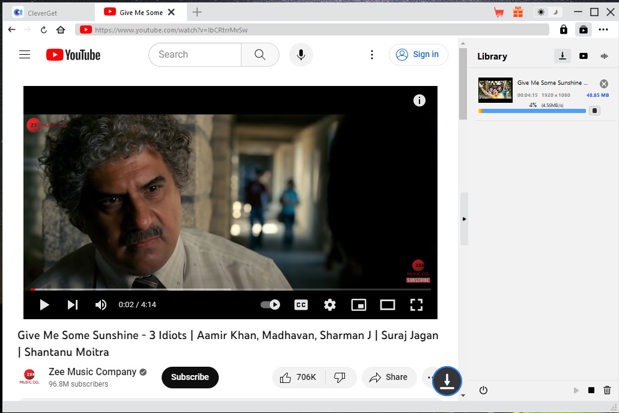Image resolution: width=619 pixels, height=413 pixels.
Task: Search with YouTube voice microphone icon
Action: click(x=300, y=55)
